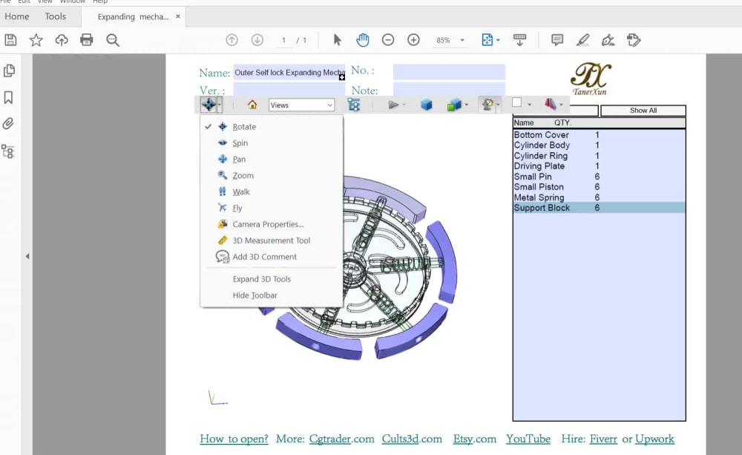
Task: Switch to the Tools tab
Action: click(x=55, y=16)
